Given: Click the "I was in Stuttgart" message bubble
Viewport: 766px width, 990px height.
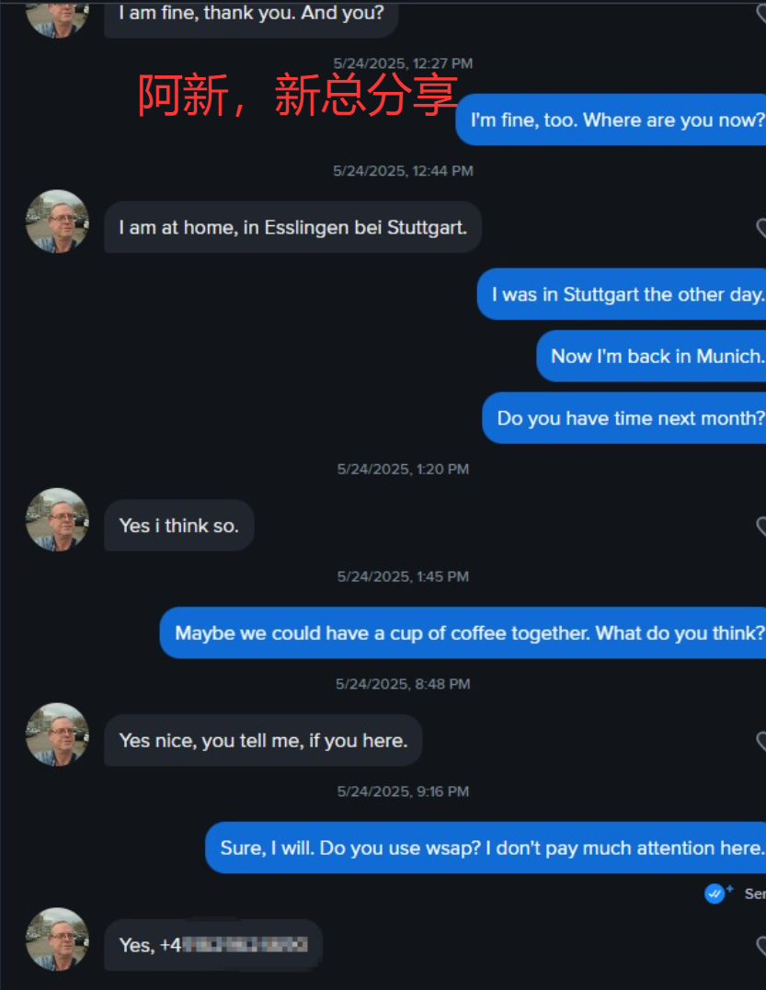Looking at the screenshot, I should 624,294.
